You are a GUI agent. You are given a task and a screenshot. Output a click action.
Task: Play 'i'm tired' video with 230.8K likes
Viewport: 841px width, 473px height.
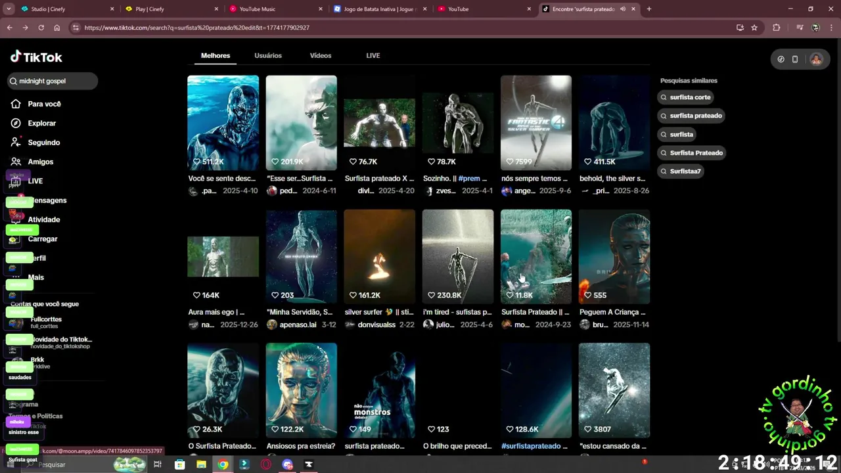click(457, 257)
